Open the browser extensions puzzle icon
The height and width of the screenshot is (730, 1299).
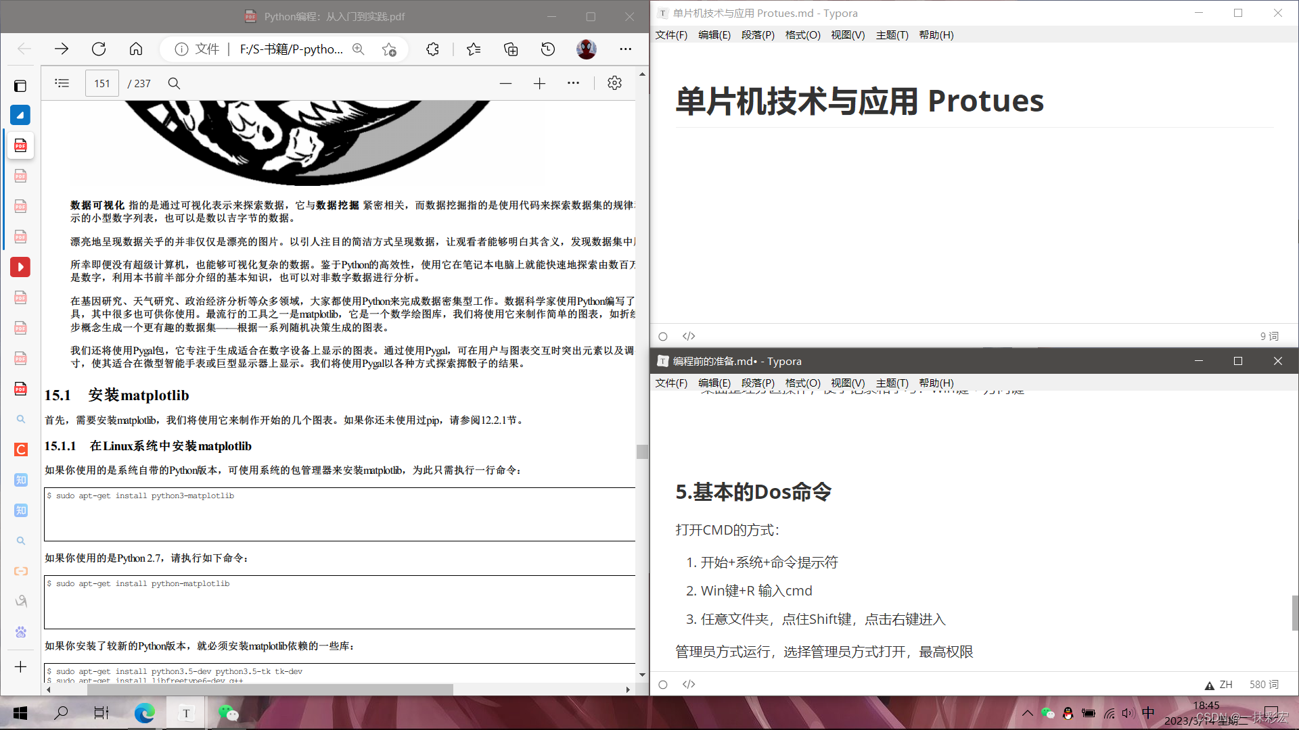tap(432, 49)
